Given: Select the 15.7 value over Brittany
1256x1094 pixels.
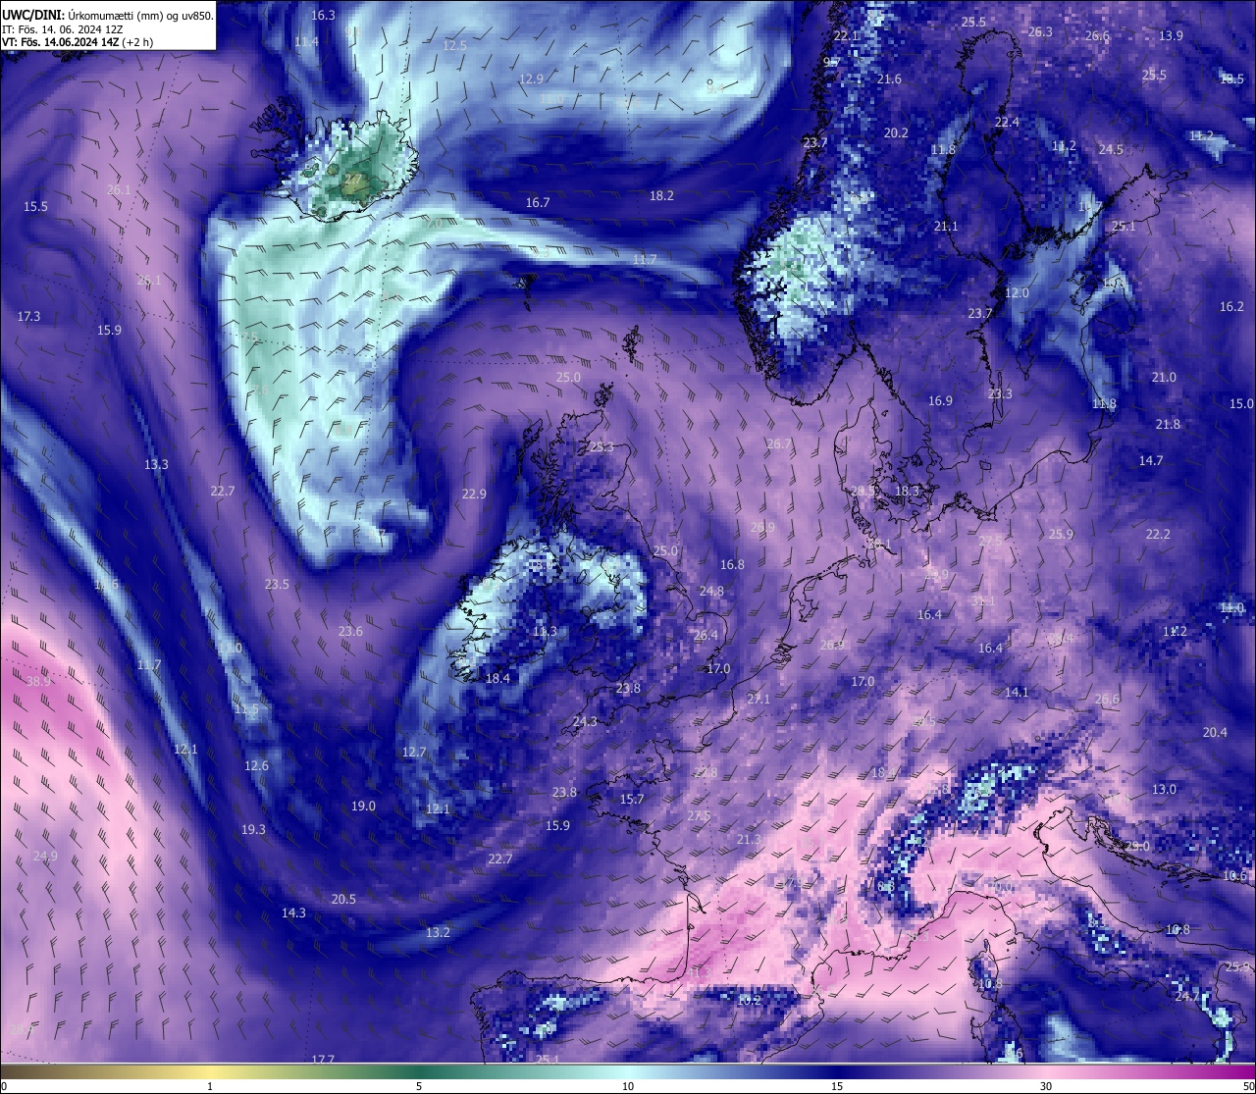Looking at the screenshot, I should click(x=632, y=800).
